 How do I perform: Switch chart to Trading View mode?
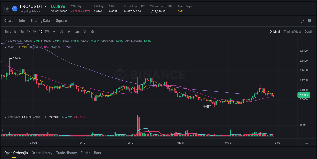coord(292,32)
